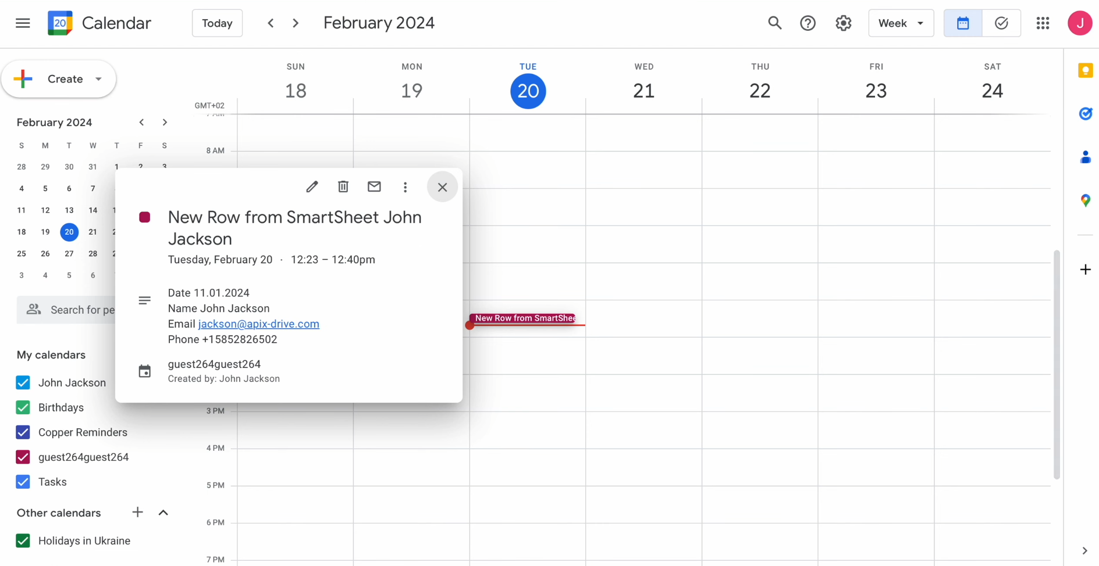
Task: Open Google Keep in the side panel
Action: point(1084,70)
